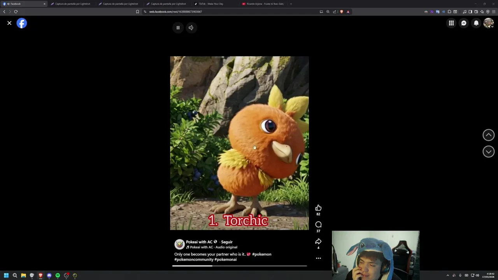Open the Facebook menu grid icon
Image resolution: width=498 pixels, height=280 pixels.
coord(451,23)
